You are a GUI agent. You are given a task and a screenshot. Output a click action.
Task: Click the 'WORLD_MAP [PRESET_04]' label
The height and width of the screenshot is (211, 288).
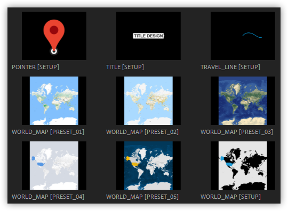48,197
